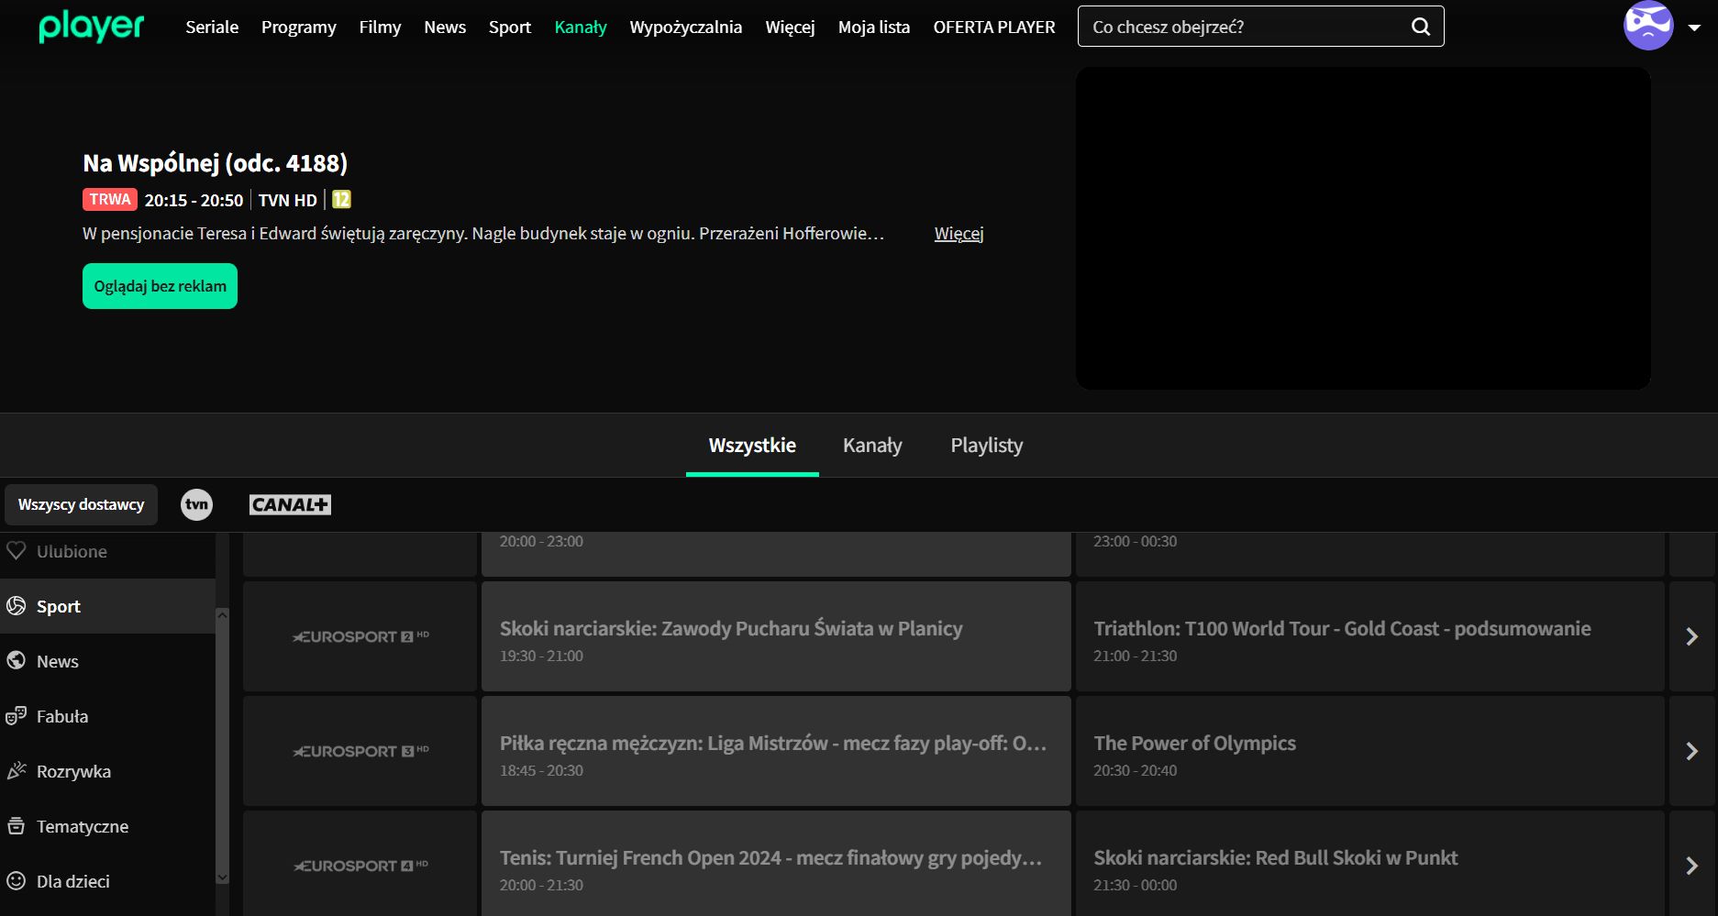Open the Eurosport 4 HD channel
Image resolution: width=1718 pixels, height=916 pixels.
tap(360, 863)
